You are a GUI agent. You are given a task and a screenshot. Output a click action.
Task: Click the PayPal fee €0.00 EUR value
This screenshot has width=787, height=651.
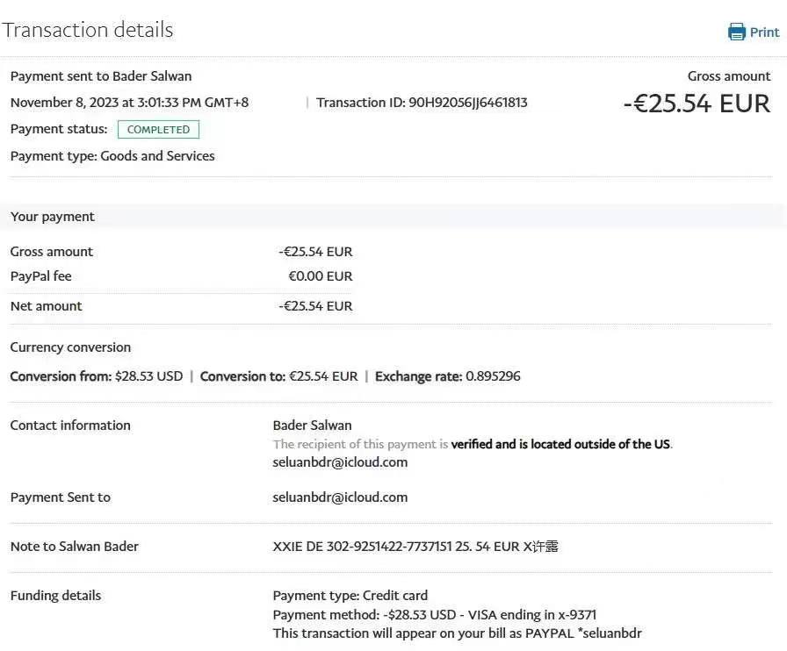point(320,276)
